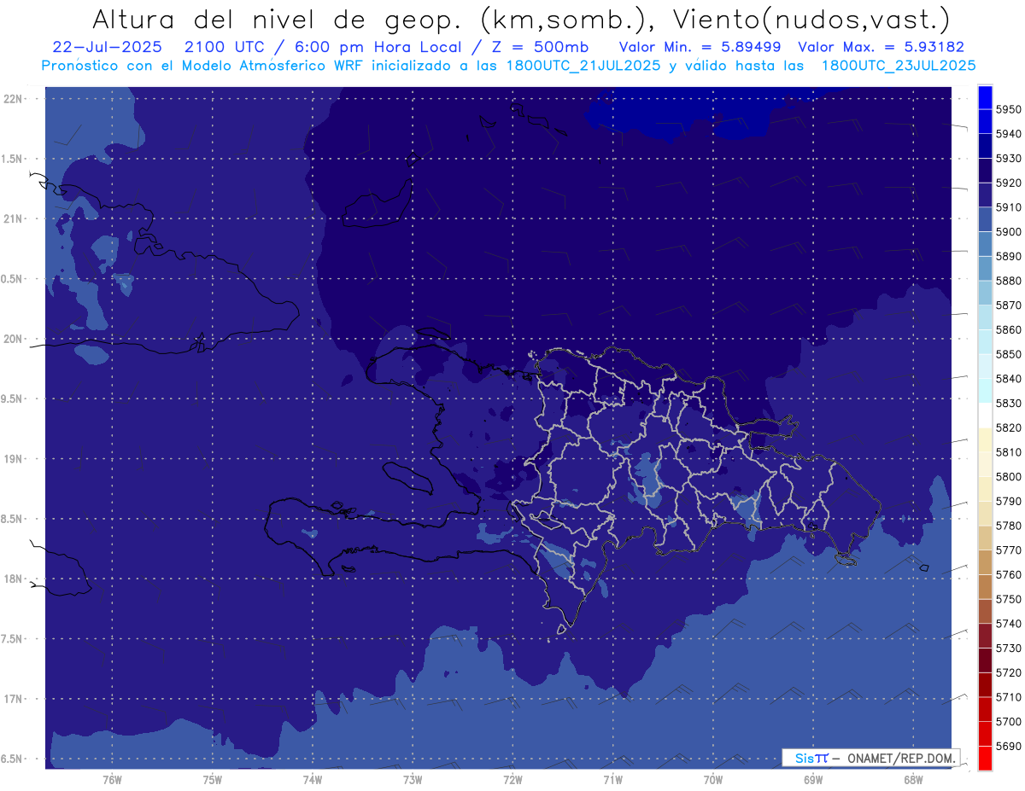Click the 5940 colorbar label
Screen dimensions: 1025x791
(1008, 134)
